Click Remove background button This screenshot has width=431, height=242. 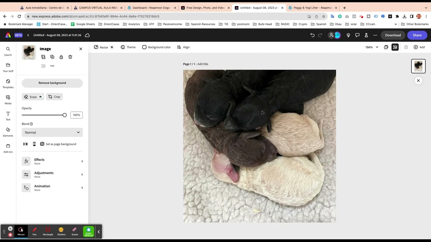pos(52,83)
